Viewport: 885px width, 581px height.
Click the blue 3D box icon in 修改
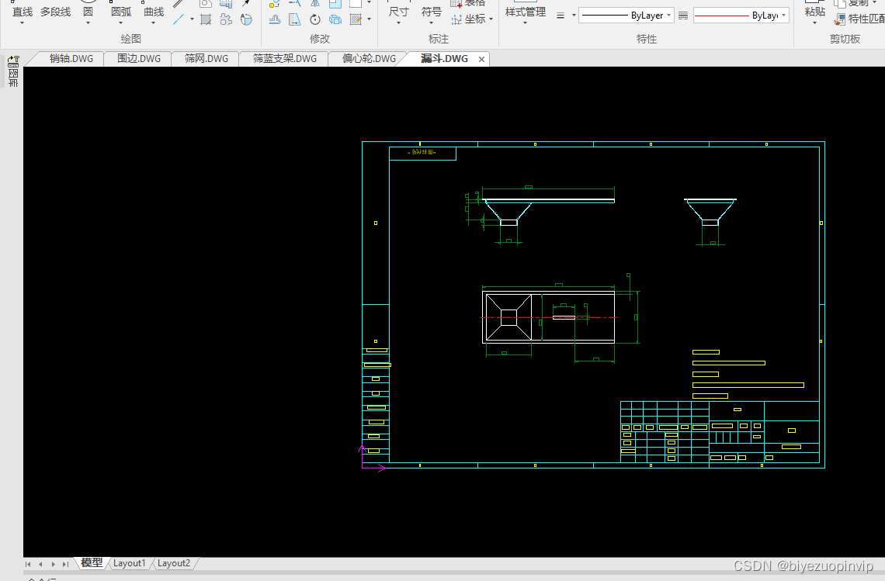[x=335, y=19]
